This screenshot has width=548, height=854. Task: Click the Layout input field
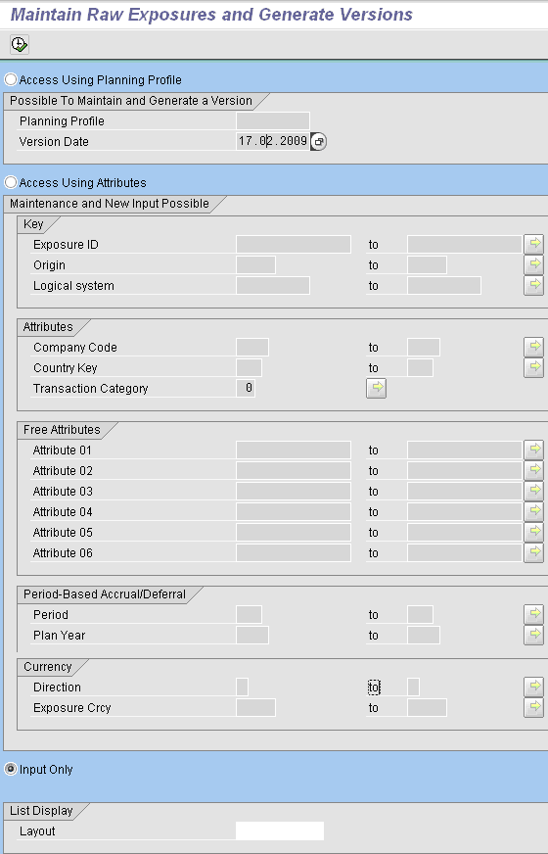click(x=280, y=831)
